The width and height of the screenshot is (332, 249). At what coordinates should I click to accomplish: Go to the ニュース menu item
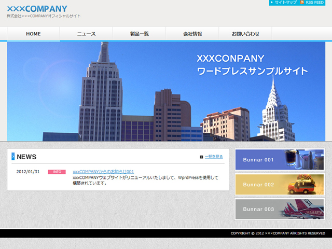pyautogui.click(x=86, y=34)
